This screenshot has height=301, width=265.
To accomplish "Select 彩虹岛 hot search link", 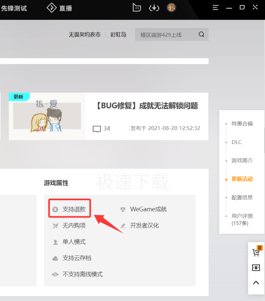I will (x=118, y=35).
